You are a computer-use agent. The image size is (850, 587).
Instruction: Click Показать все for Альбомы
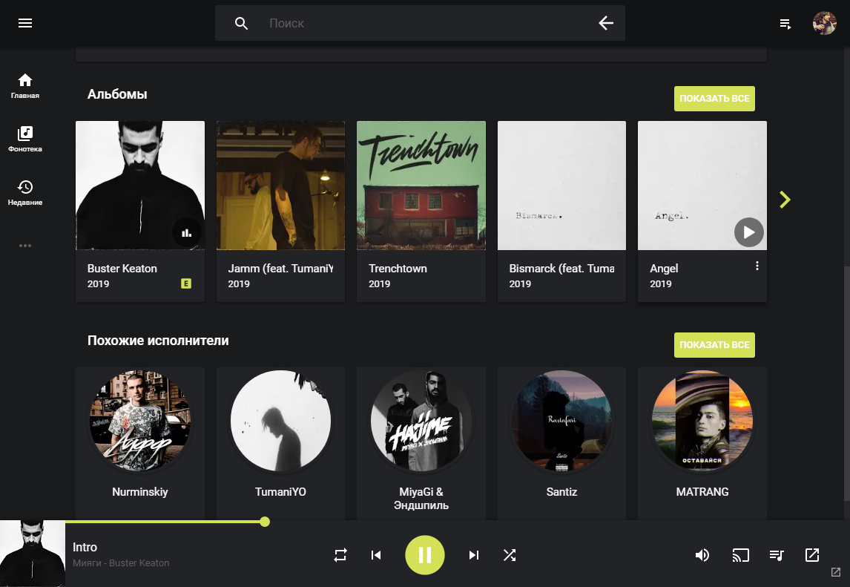(x=714, y=99)
